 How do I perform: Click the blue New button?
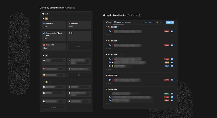[169, 22]
